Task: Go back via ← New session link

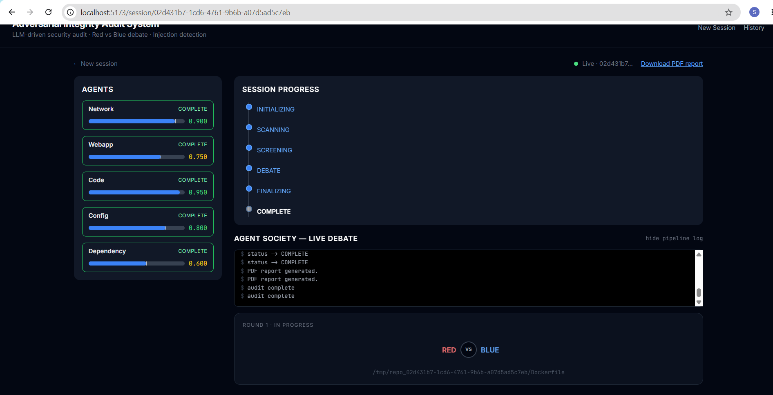Action: 96,64
